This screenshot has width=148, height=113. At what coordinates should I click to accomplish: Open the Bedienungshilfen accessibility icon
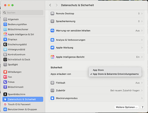coord(5,24)
